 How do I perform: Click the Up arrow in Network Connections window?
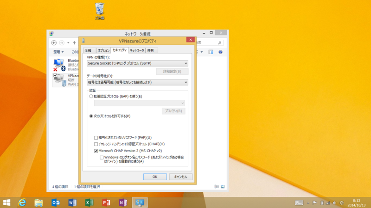(74, 43)
